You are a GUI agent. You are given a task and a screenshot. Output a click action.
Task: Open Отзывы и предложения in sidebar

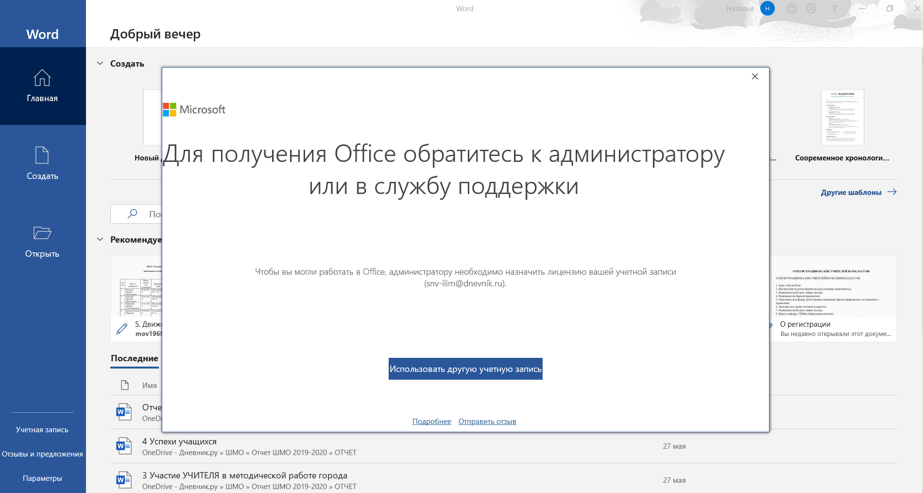pyautogui.click(x=42, y=454)
